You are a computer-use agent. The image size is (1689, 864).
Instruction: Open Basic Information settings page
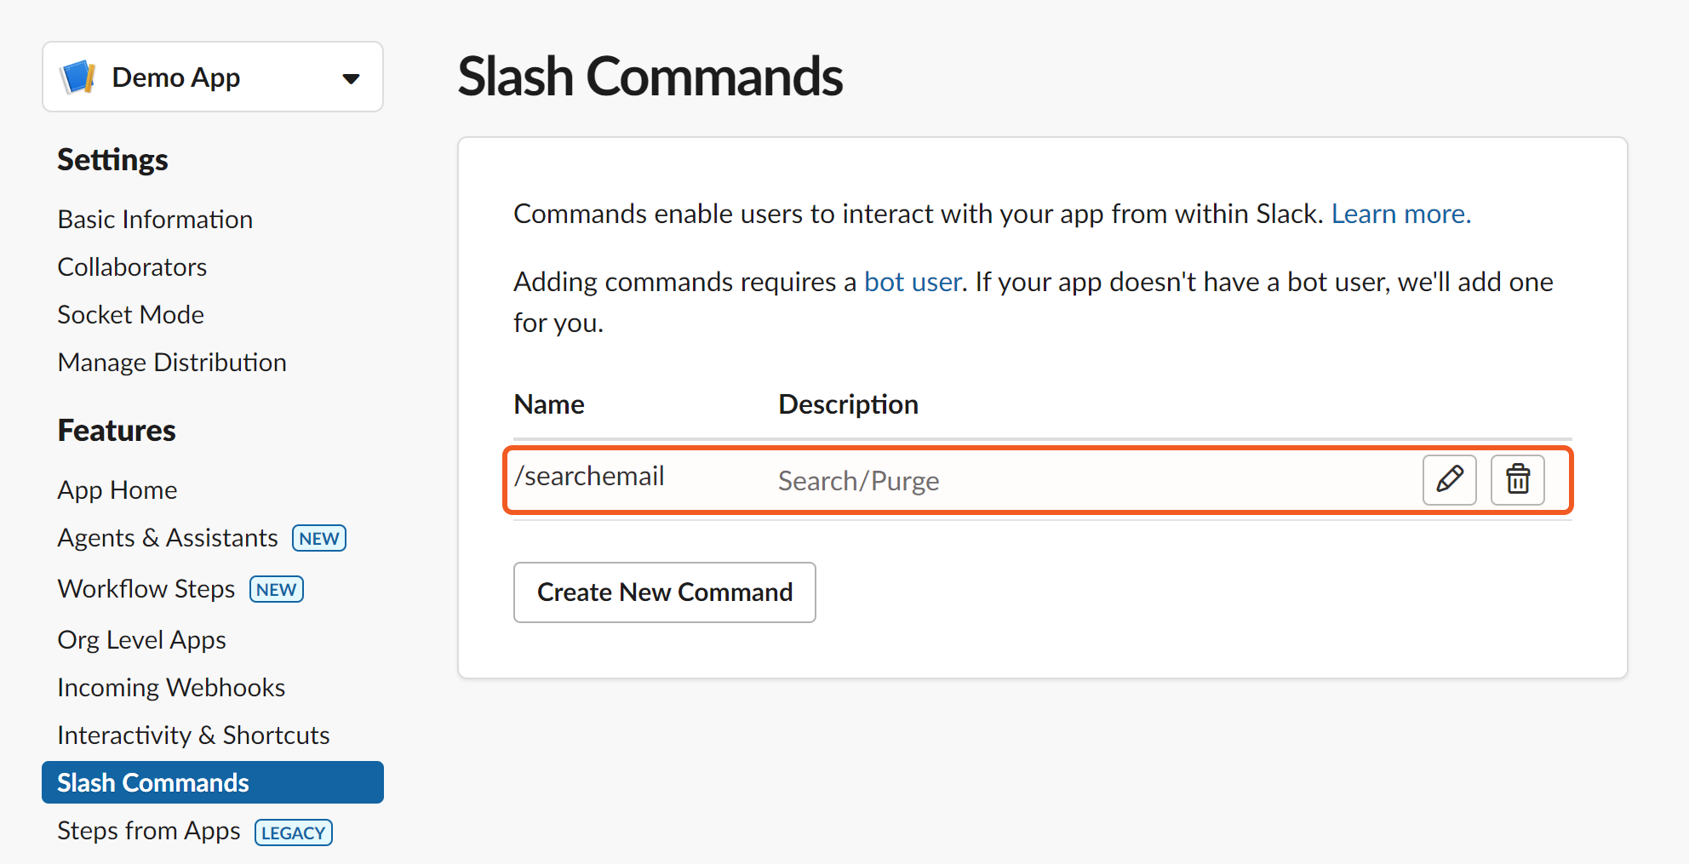[x=155, y=220]
